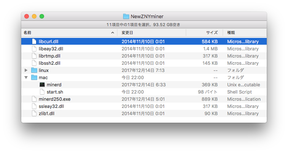288x153 pixels.
Task: Expand the linux folder disclosure triangle
Action: coord(26,70)
